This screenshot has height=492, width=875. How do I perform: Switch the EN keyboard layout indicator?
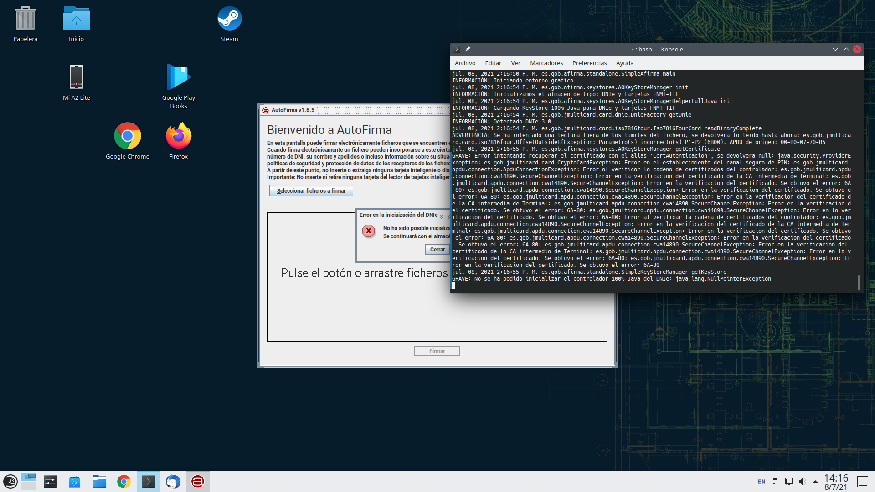[762, 482]
